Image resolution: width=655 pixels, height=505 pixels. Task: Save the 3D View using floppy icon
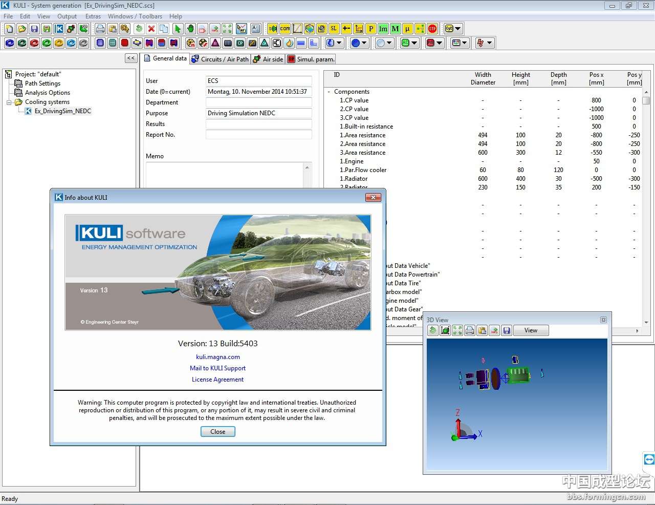tap(506, 330)
